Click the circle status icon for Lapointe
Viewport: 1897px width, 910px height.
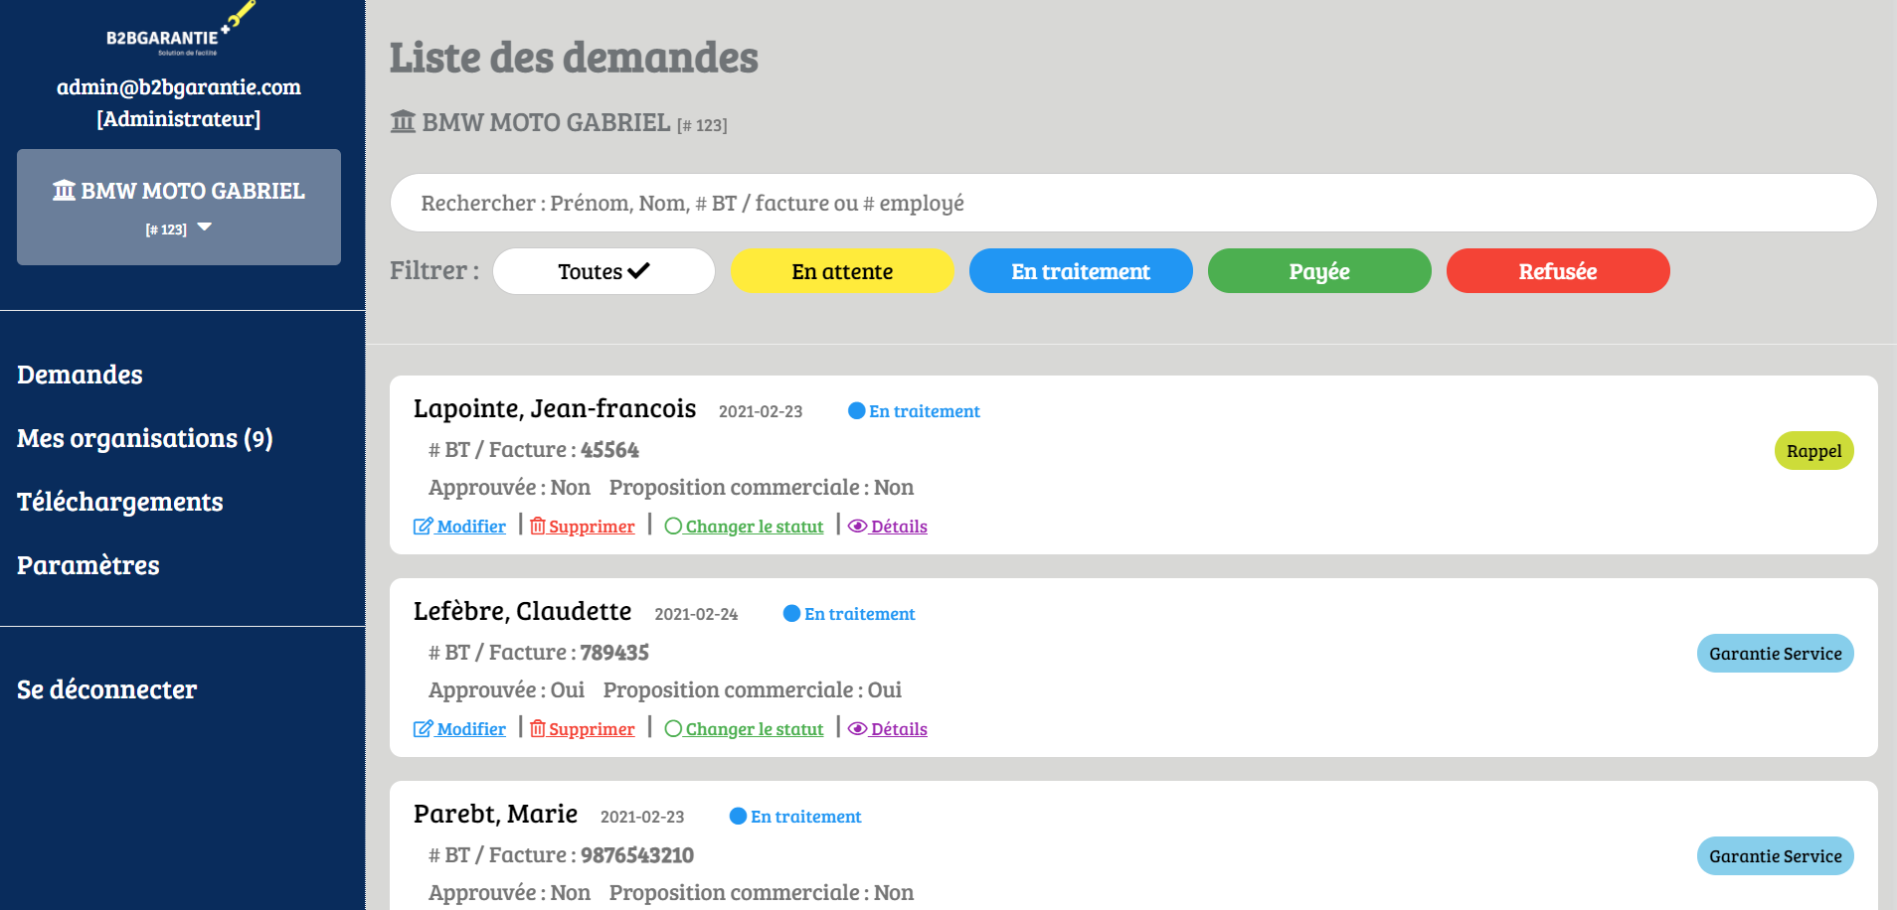(673, 527)
